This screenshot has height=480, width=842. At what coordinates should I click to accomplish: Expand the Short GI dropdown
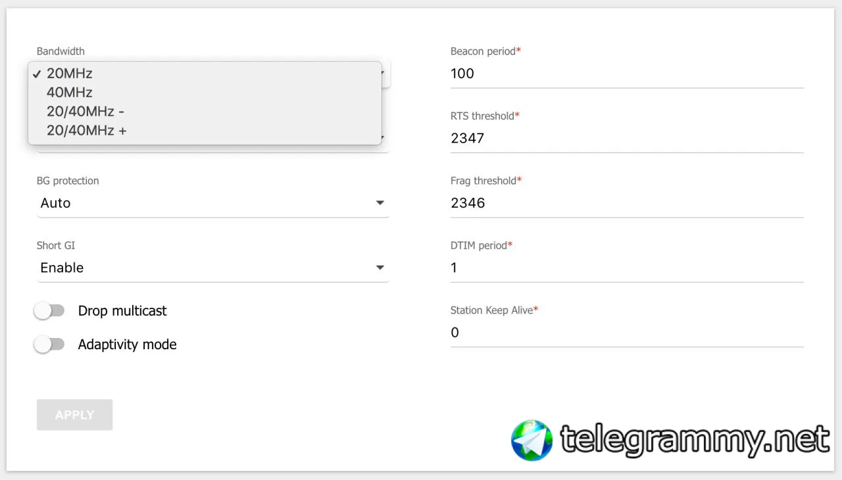[x=212, y=268]
